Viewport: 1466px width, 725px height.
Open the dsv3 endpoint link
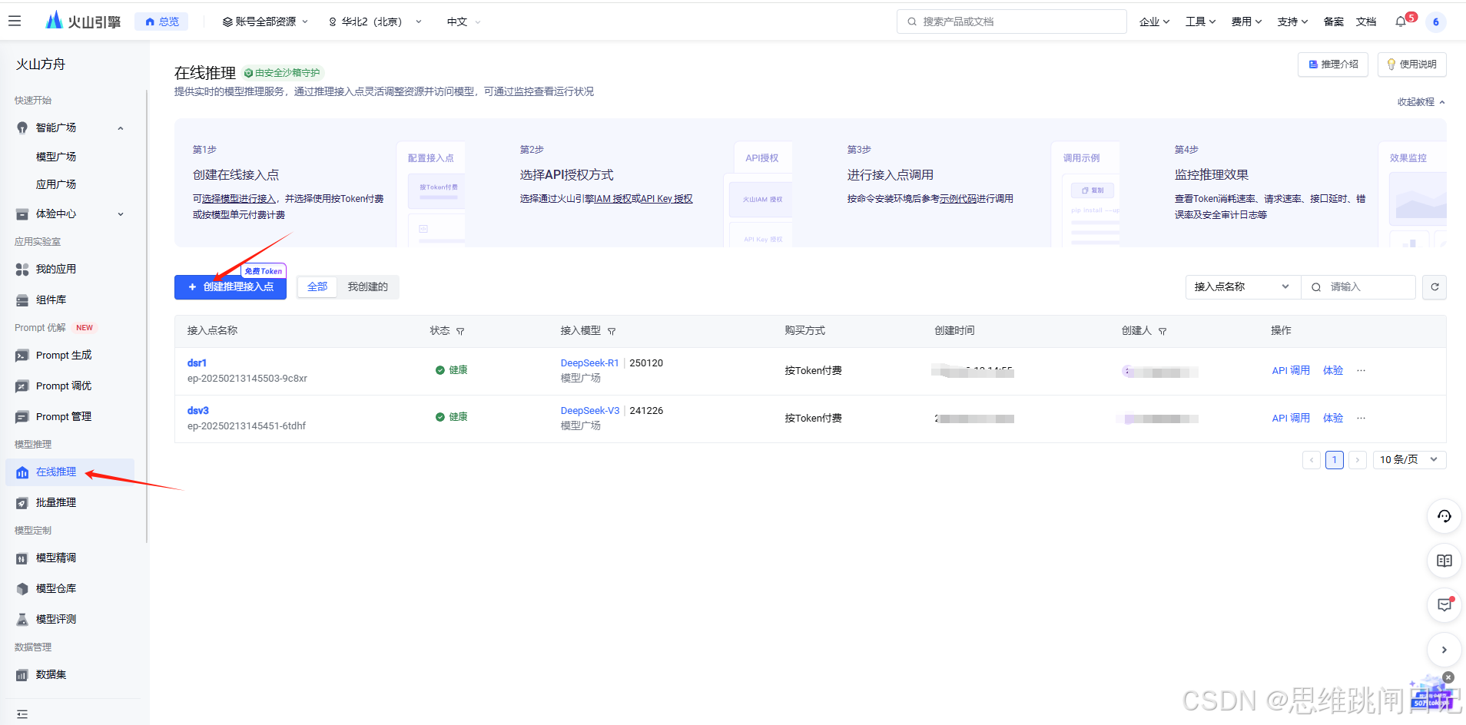click(x=197, y=411)
